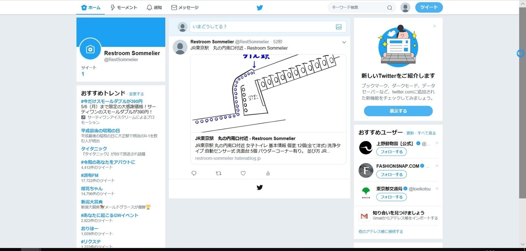The width and height of the screenshot is (526, 251).
Task: Dismiss 上野動物園 suggestion with X
Action: (x=437, y=144)
